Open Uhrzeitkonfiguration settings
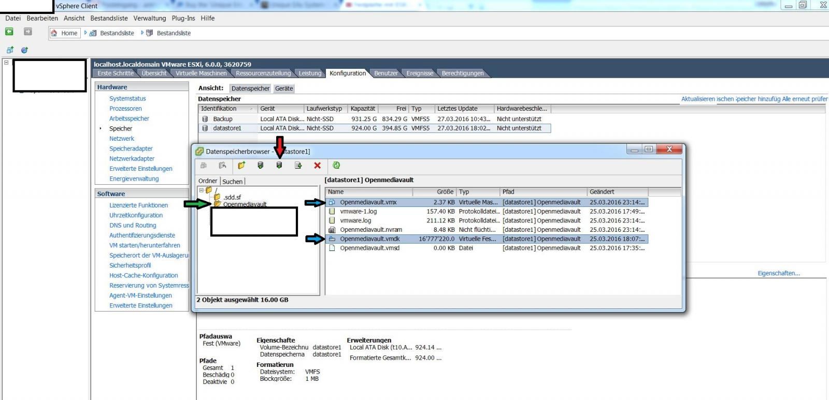829x400 pixels. tap(136, 215)
